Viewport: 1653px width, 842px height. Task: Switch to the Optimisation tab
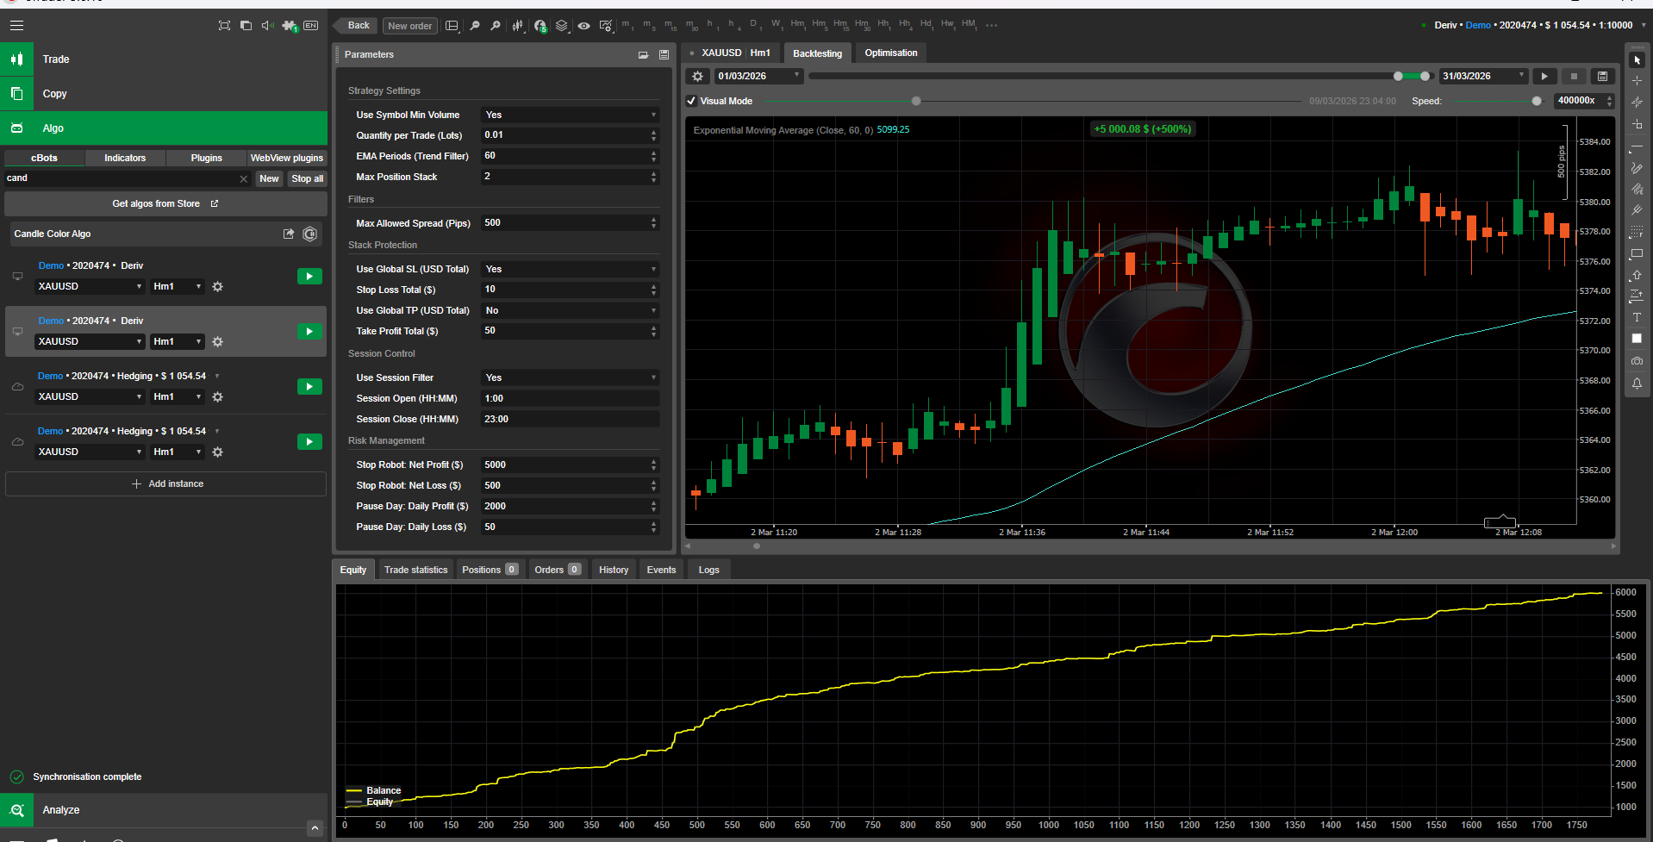click(890, 53)
